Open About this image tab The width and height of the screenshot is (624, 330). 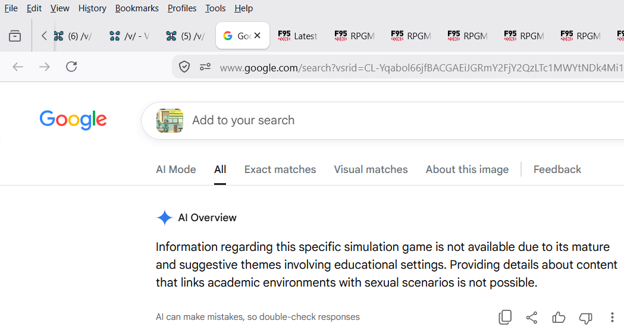[467, 170]
